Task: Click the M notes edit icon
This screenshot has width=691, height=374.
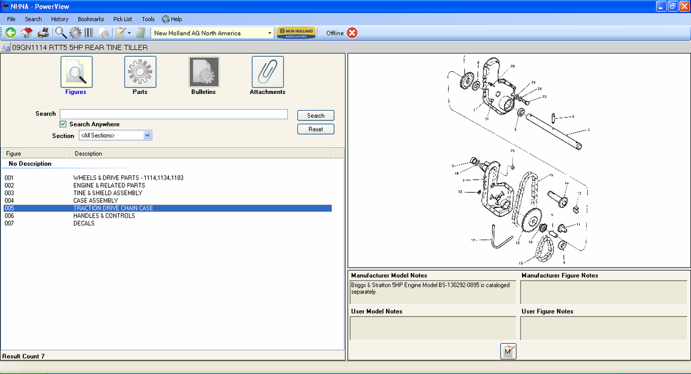Action: pyautogui.click(x=508, y=351)
